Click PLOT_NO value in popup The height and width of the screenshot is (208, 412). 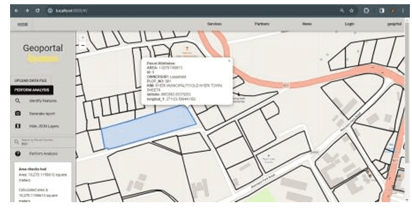pos(168,81)
